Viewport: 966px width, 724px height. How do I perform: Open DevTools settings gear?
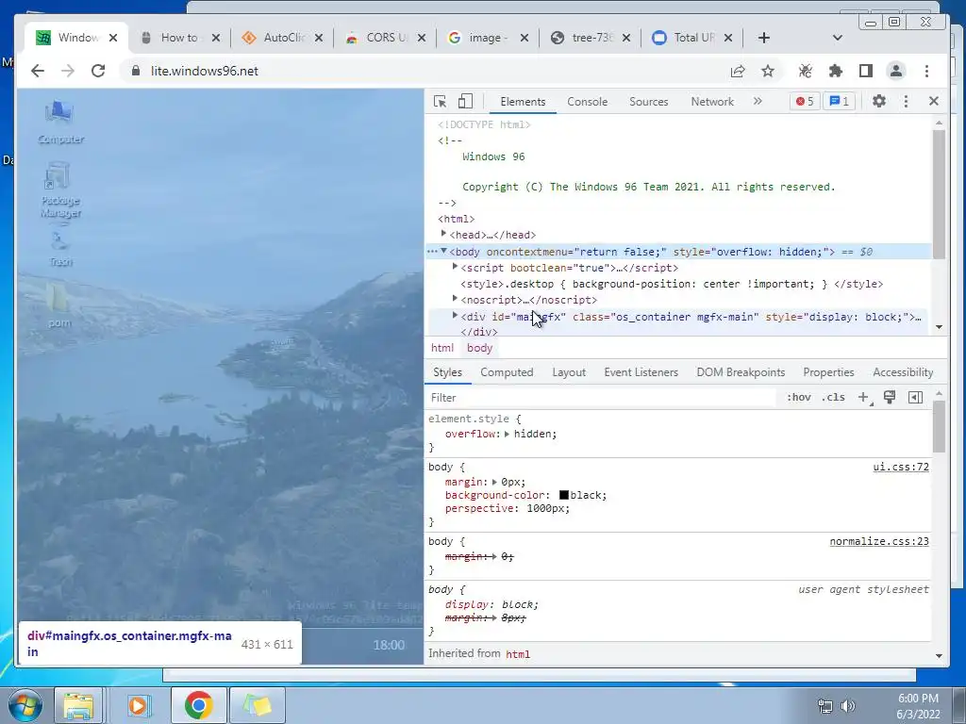[879, 101]
